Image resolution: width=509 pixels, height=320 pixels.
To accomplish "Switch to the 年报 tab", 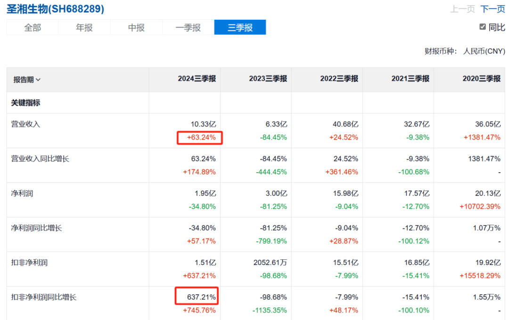I will 84,27.
